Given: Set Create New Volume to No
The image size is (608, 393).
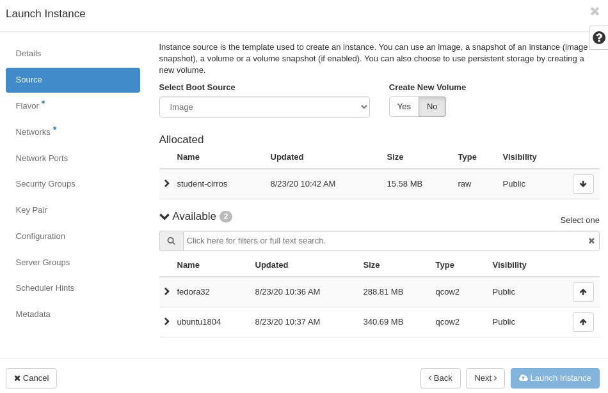Looking at the screenshot, I should click(432, 107).
